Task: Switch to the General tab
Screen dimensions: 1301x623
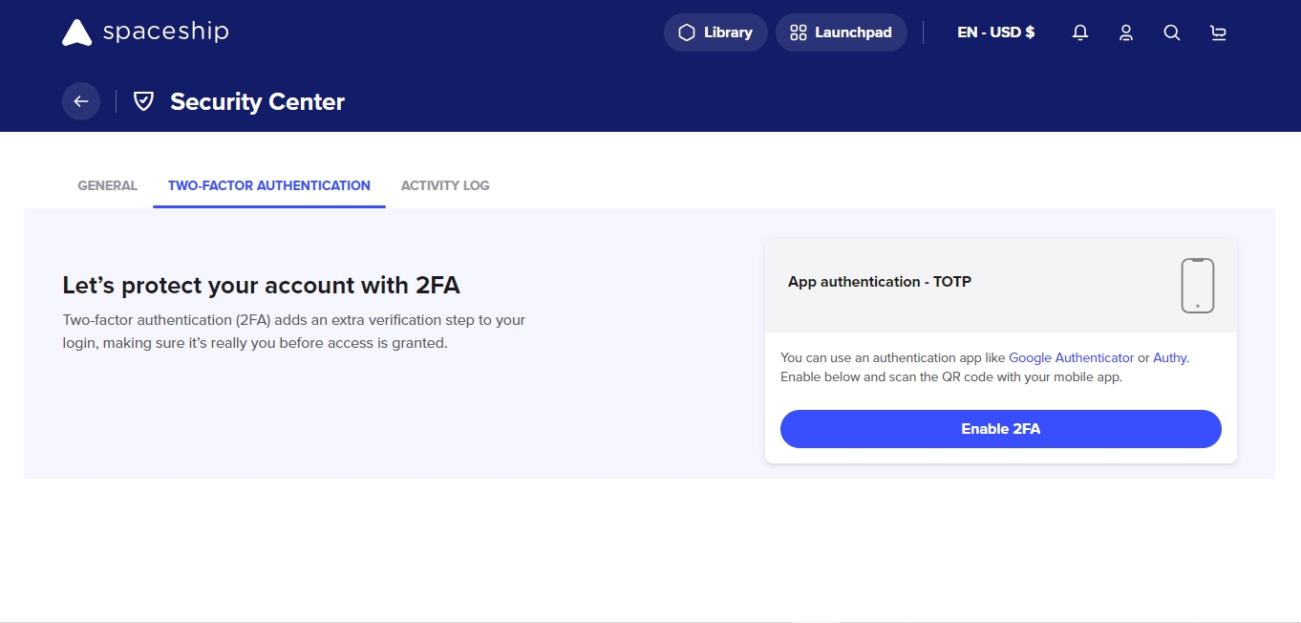Action: coord(107,185)
